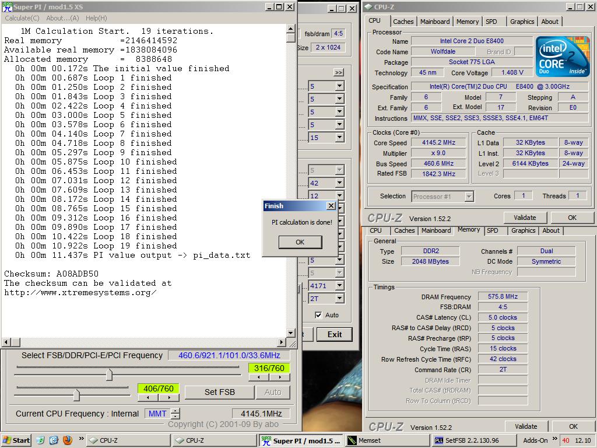Open the Calculate(C) menu in Super PI

22,18
